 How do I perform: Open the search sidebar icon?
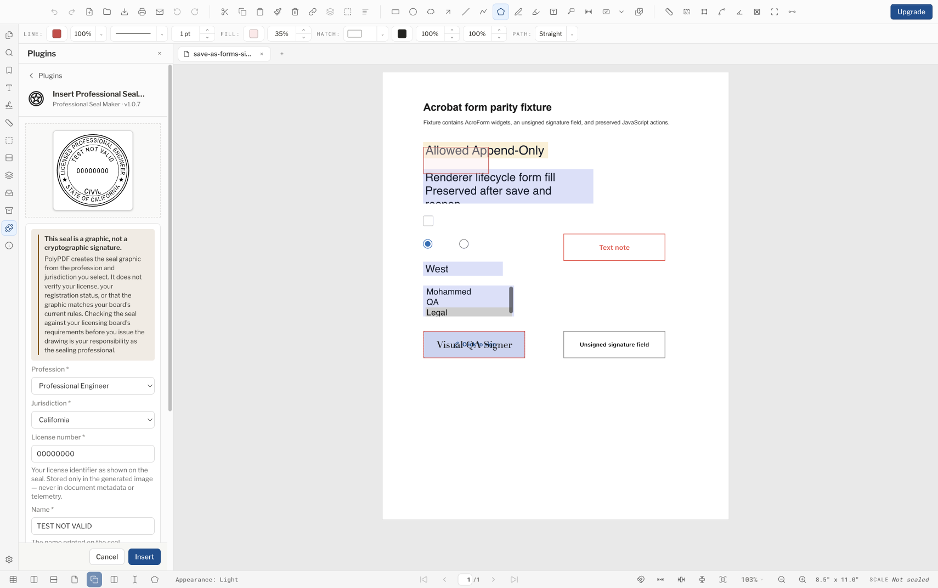click(x=9, y=53)
